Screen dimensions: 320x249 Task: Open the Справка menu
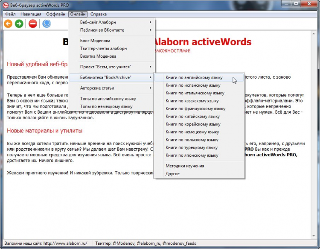coord(99,14)
